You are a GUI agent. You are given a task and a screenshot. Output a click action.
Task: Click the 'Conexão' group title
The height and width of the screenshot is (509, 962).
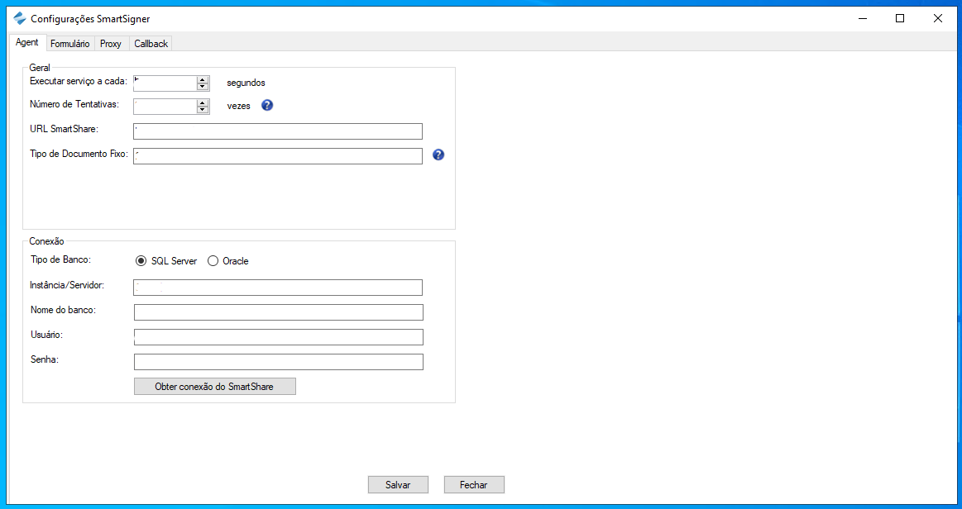tap(46, 241)
